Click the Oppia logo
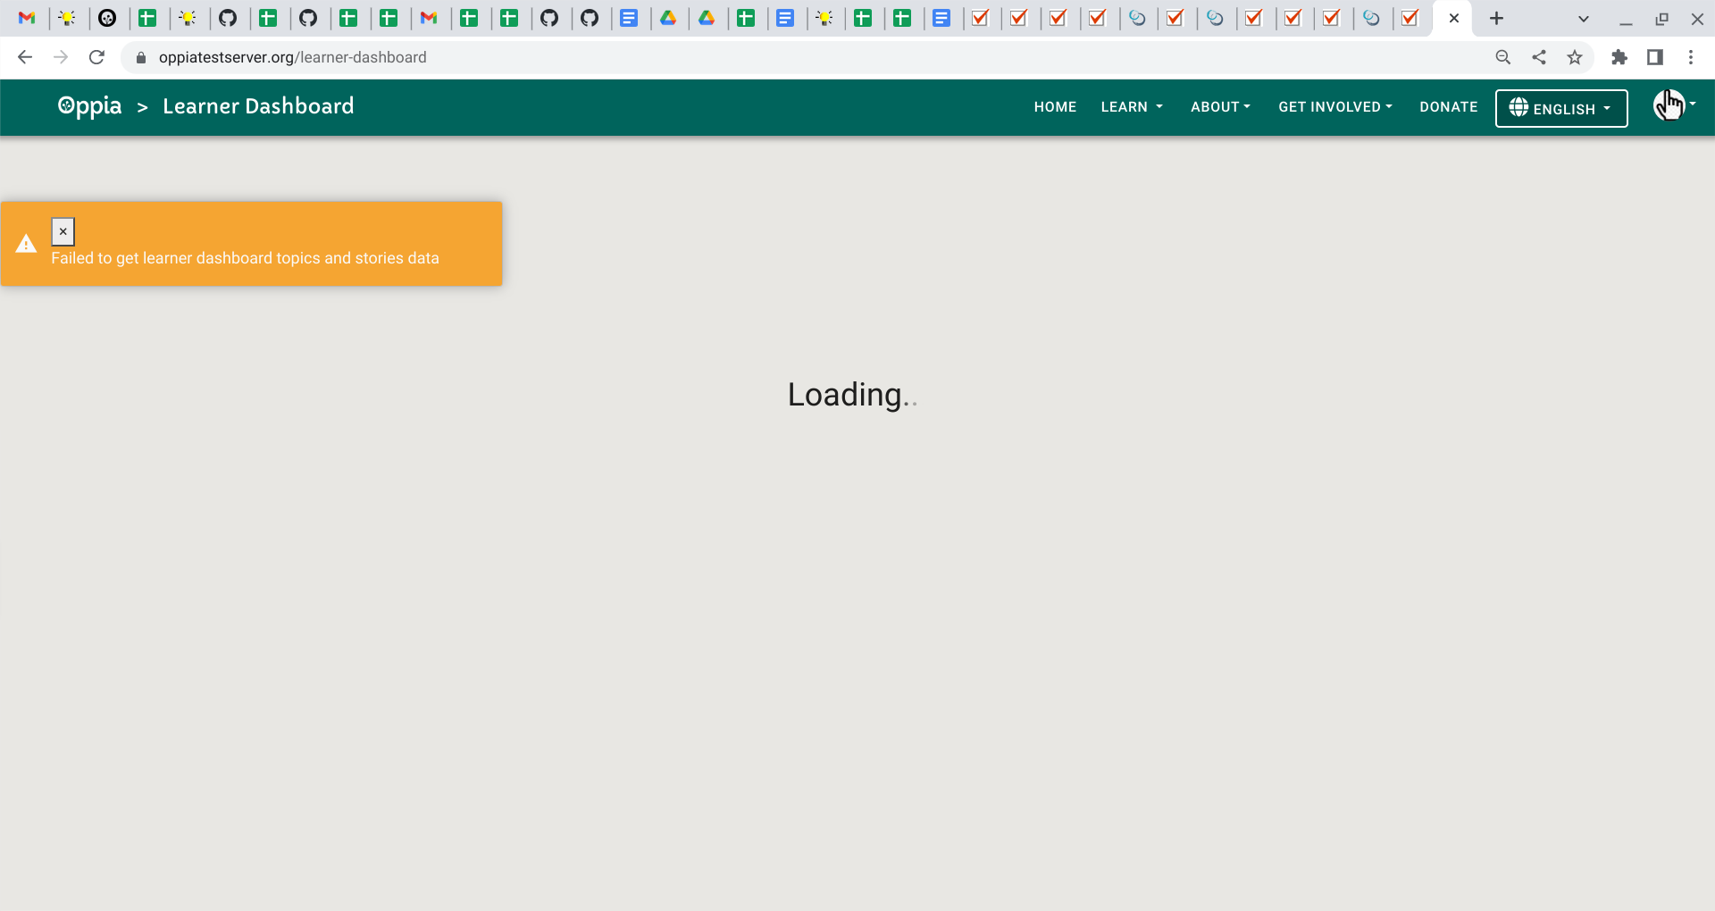Screen dimensions: 1715x911 [89, 106]
